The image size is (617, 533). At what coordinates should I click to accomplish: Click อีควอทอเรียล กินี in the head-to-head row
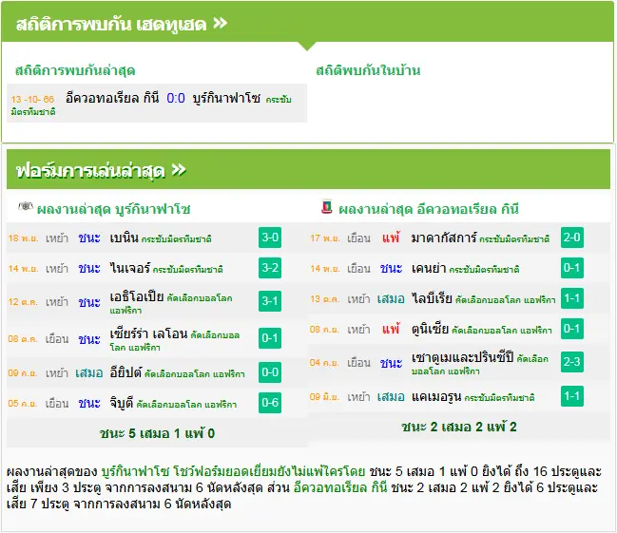112,98
